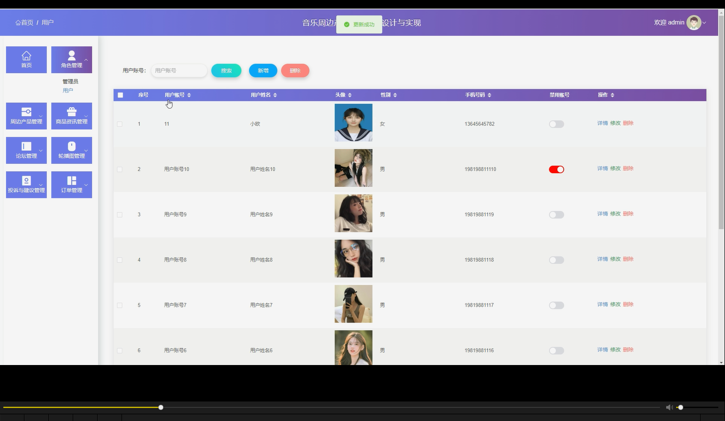The width and height of the screenshot is (725, 421).
Task: Click the 用户账号 search input field
Action: pos(179,70)
